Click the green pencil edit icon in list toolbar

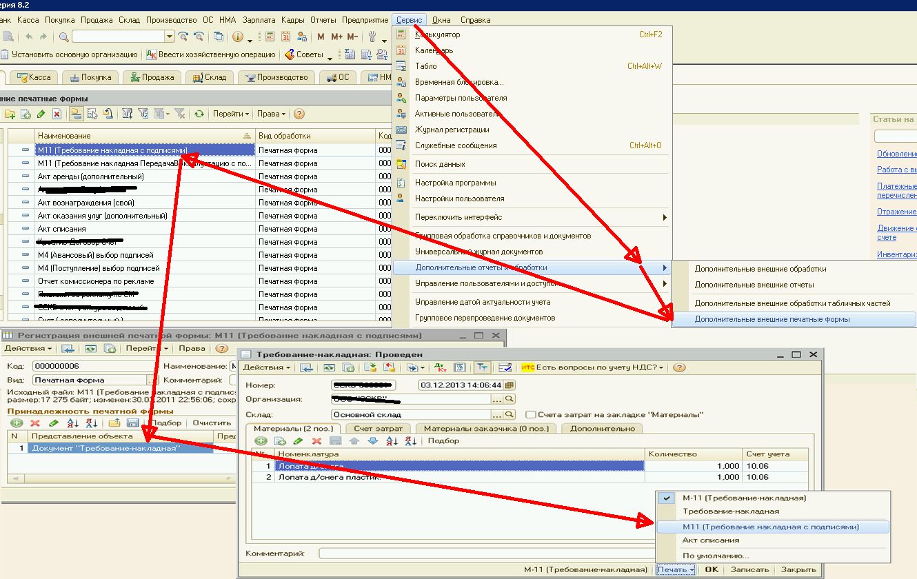coord(41,114)
